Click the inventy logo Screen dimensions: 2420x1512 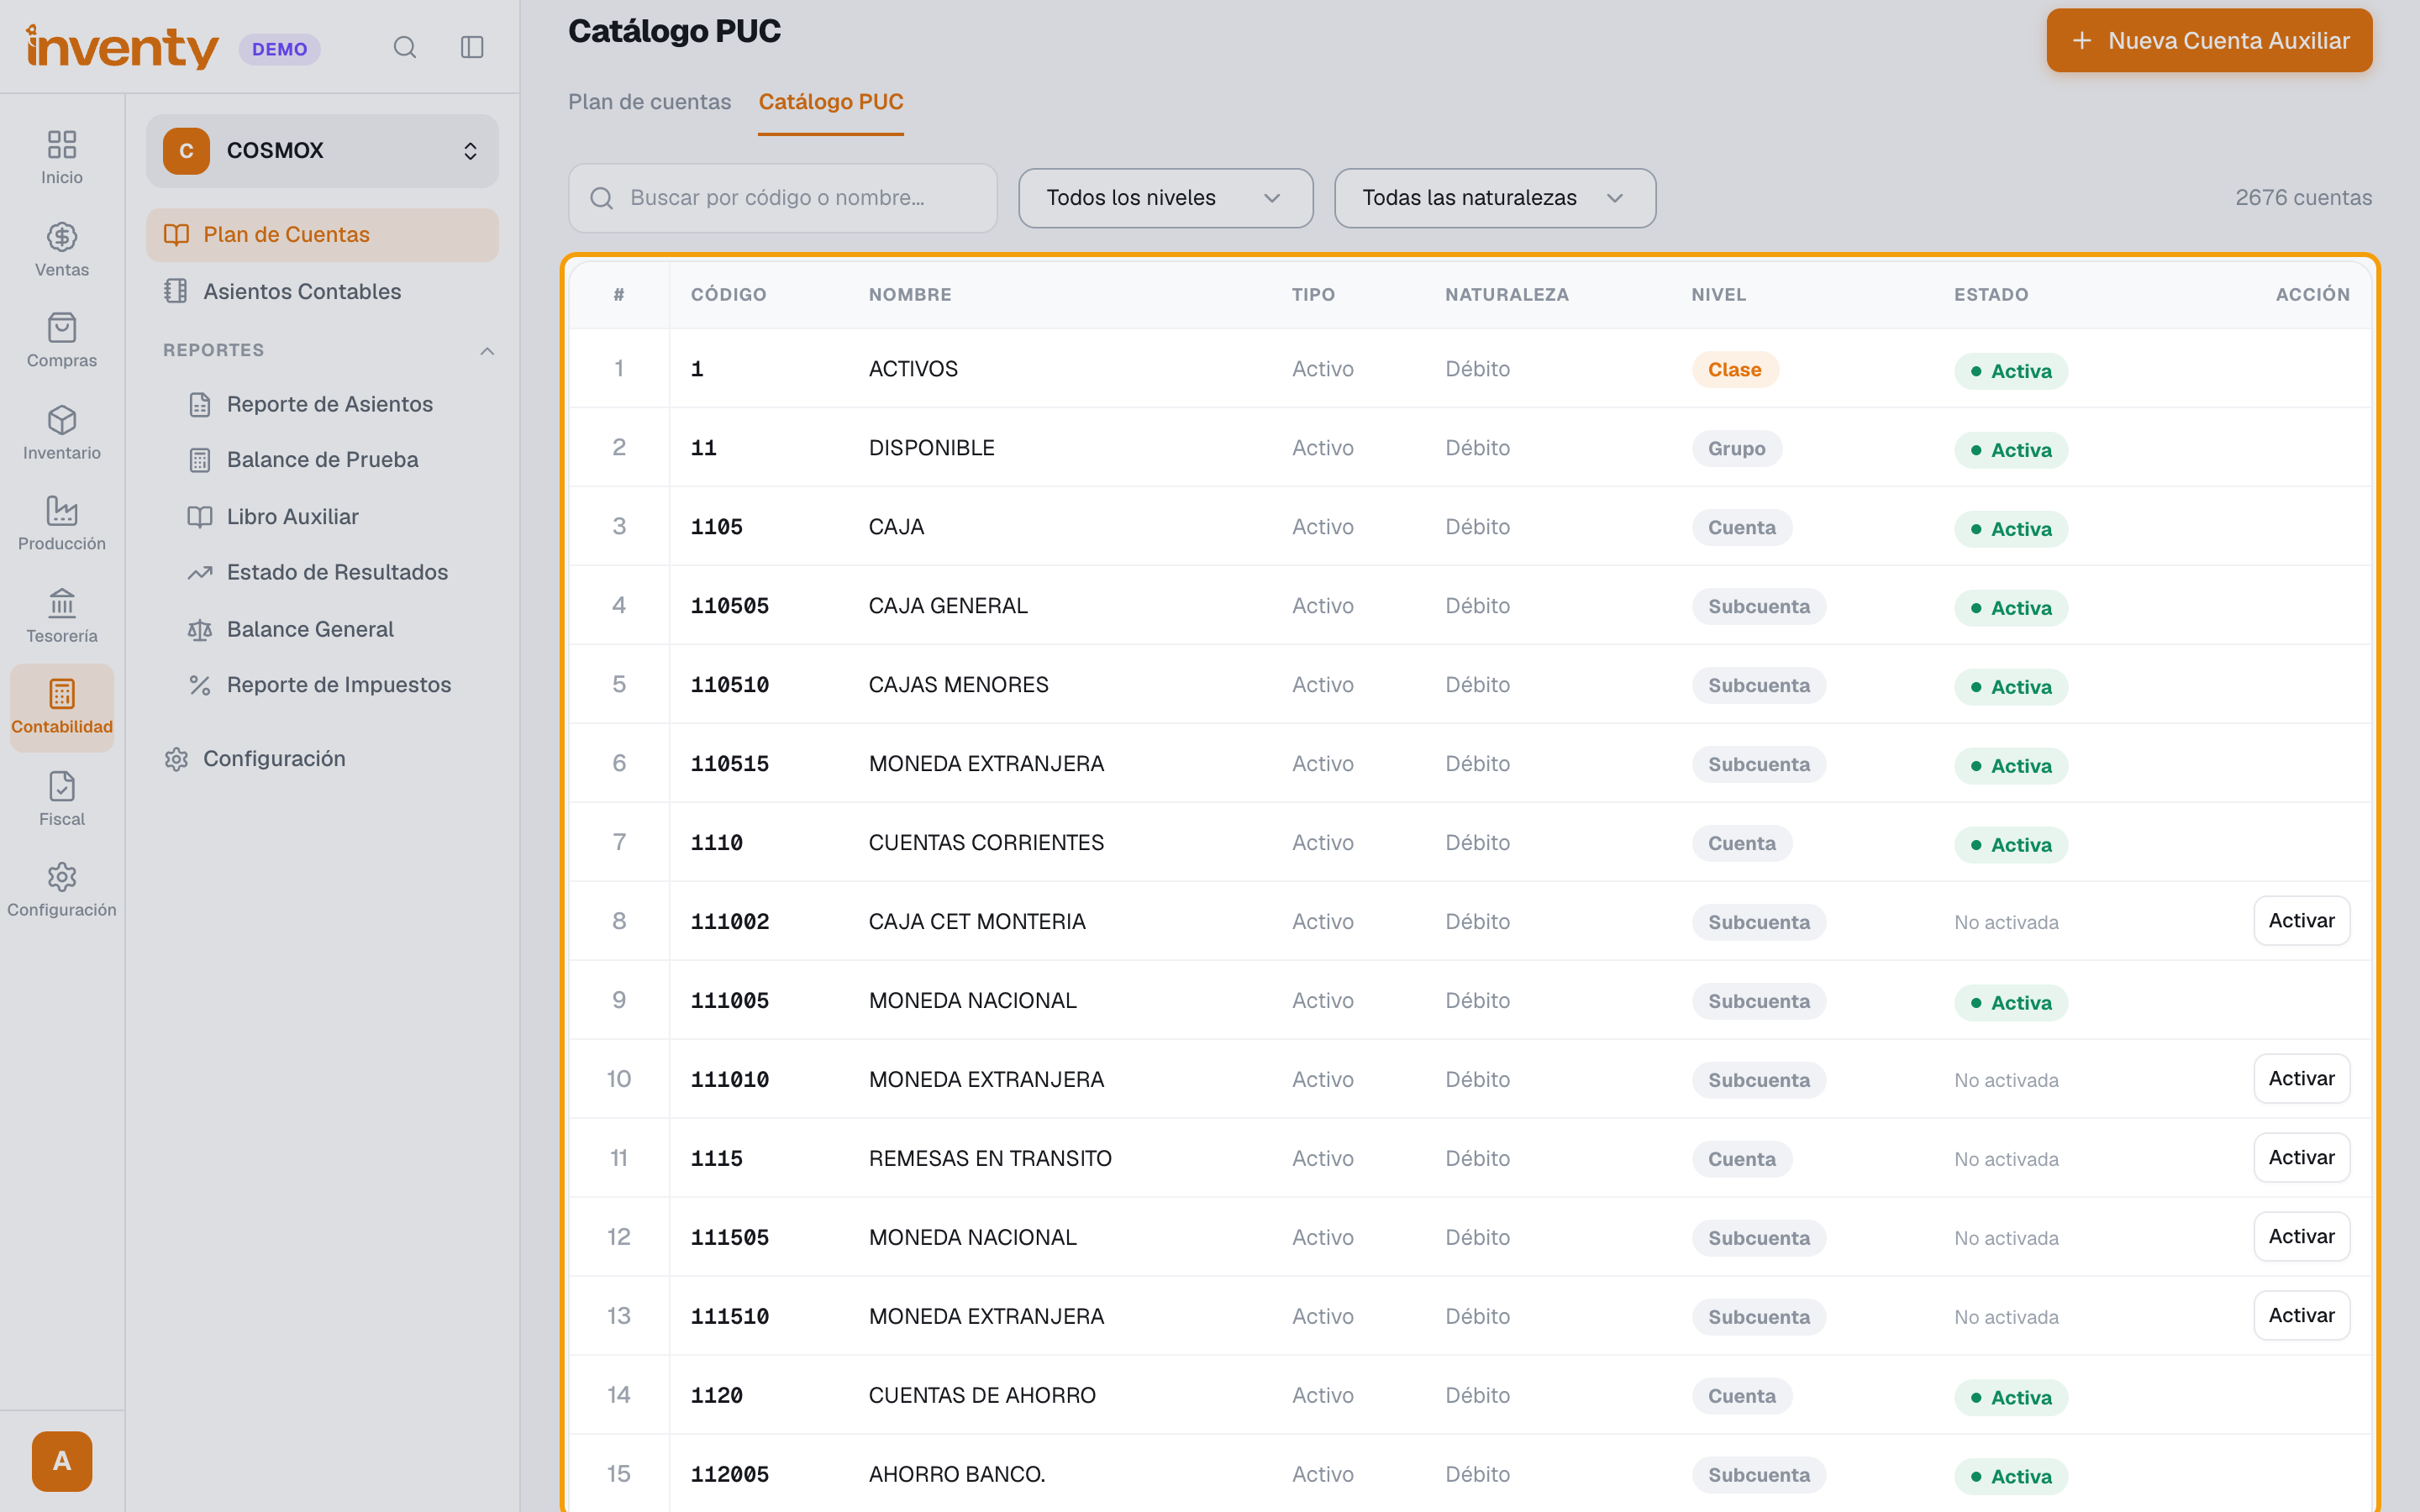pyautogui.click(x=122, y=47)
